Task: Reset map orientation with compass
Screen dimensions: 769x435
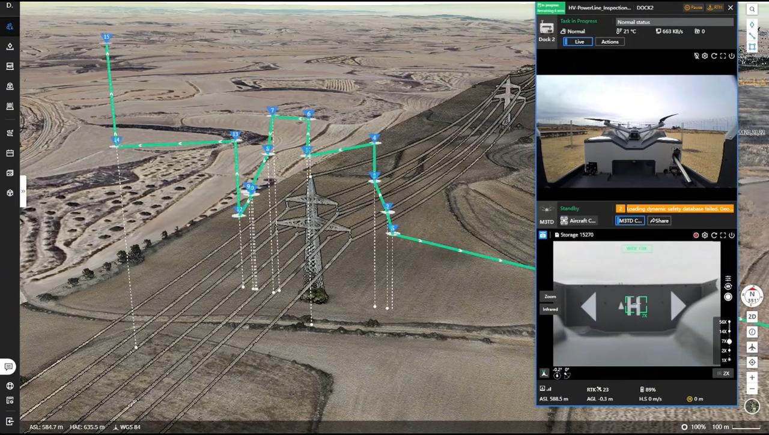Action: tap(752, 295)
